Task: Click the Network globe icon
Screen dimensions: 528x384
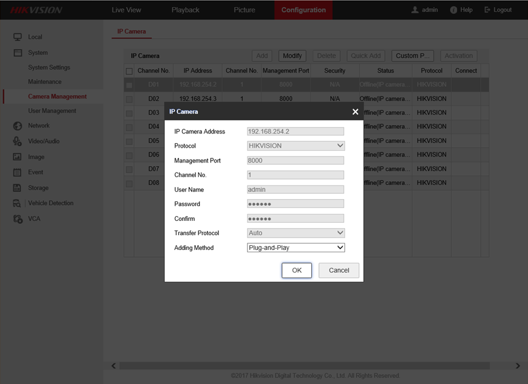Action: (x=17, y=126)
